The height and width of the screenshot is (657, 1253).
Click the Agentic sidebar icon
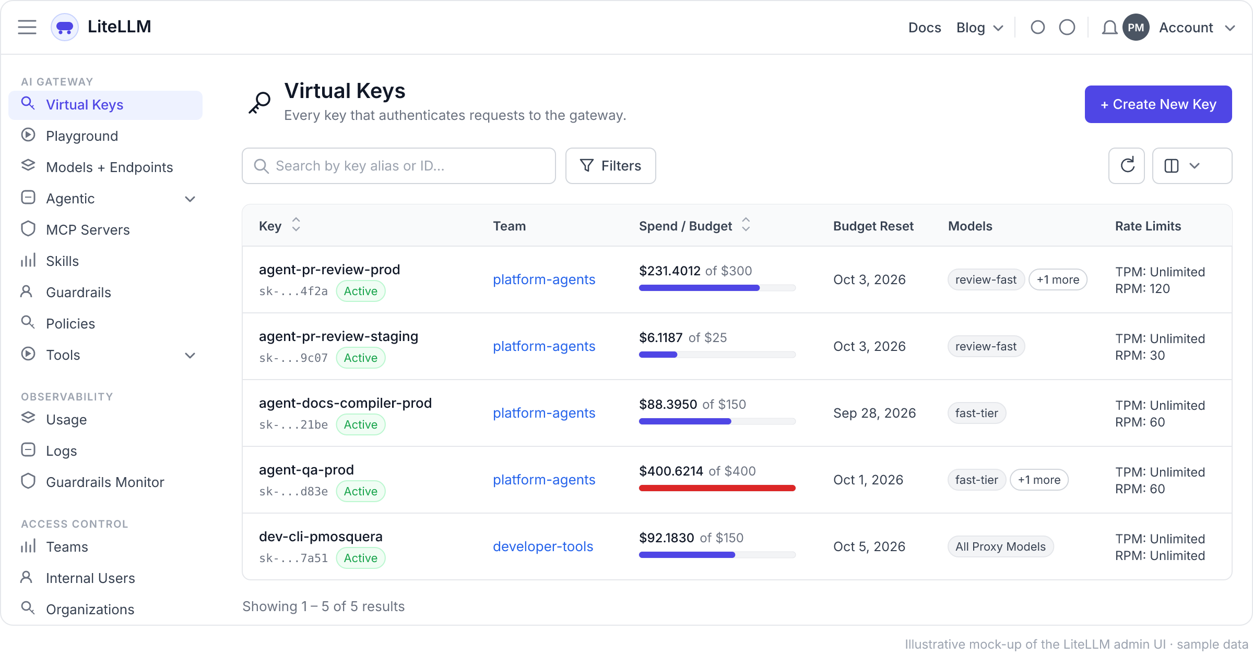28,197
